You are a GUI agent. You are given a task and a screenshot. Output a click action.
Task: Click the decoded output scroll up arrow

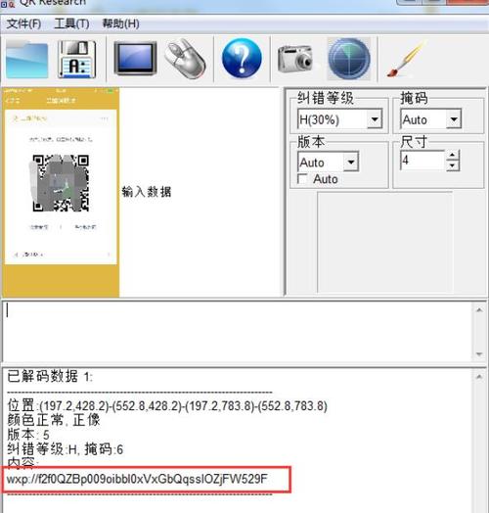(479, 377)
